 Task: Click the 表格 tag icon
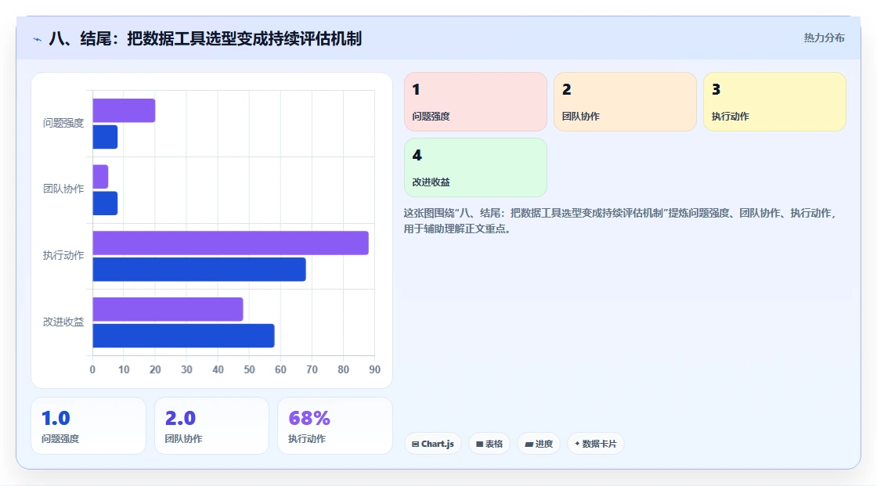[x=479, y=444]
